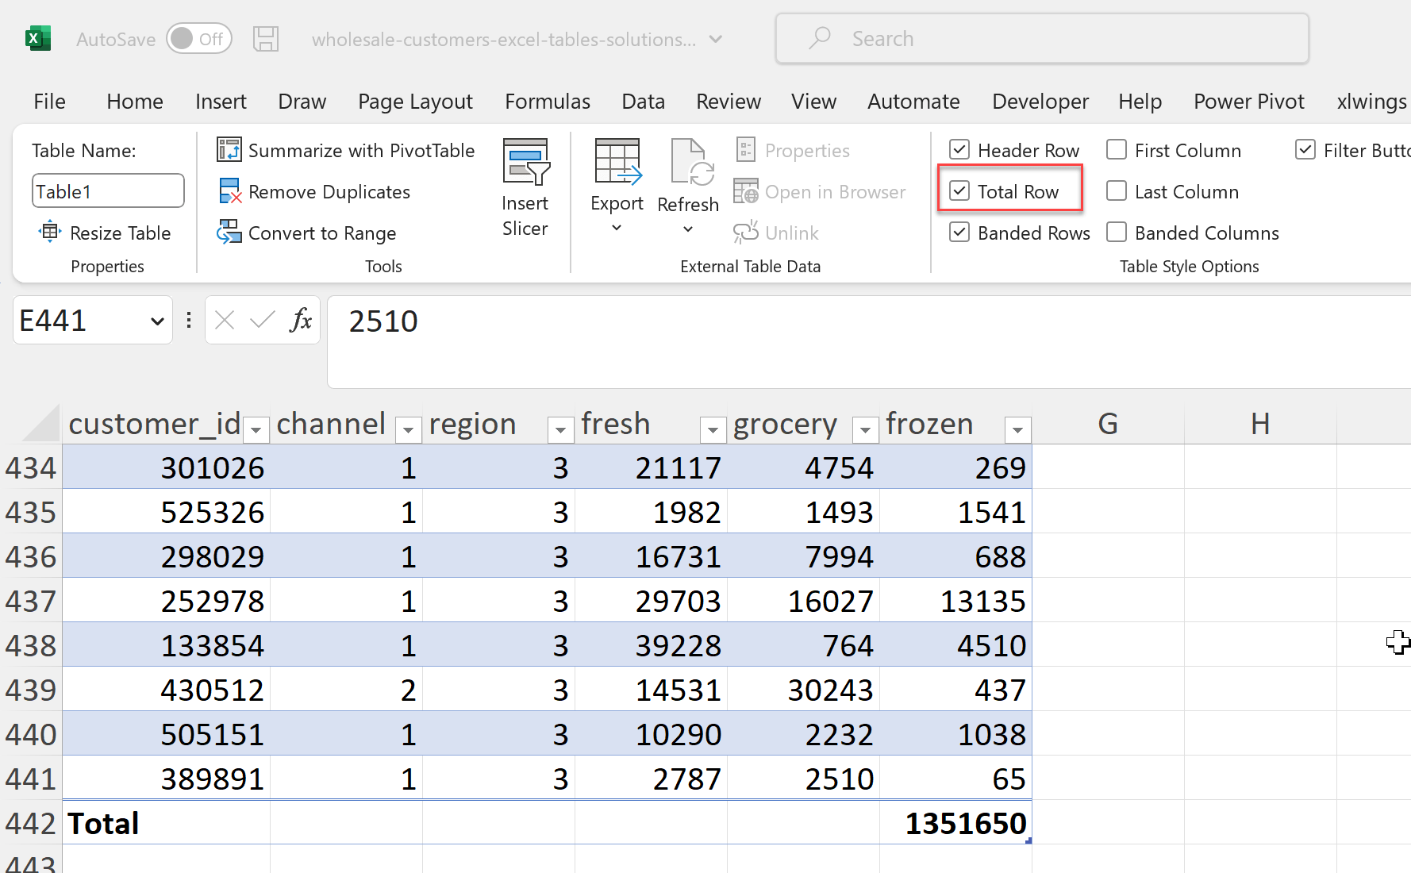The width and height of the screenshot is (1411, 873).
Task: Open Summarize with PivotTable
Action: (x=347, y=150)
